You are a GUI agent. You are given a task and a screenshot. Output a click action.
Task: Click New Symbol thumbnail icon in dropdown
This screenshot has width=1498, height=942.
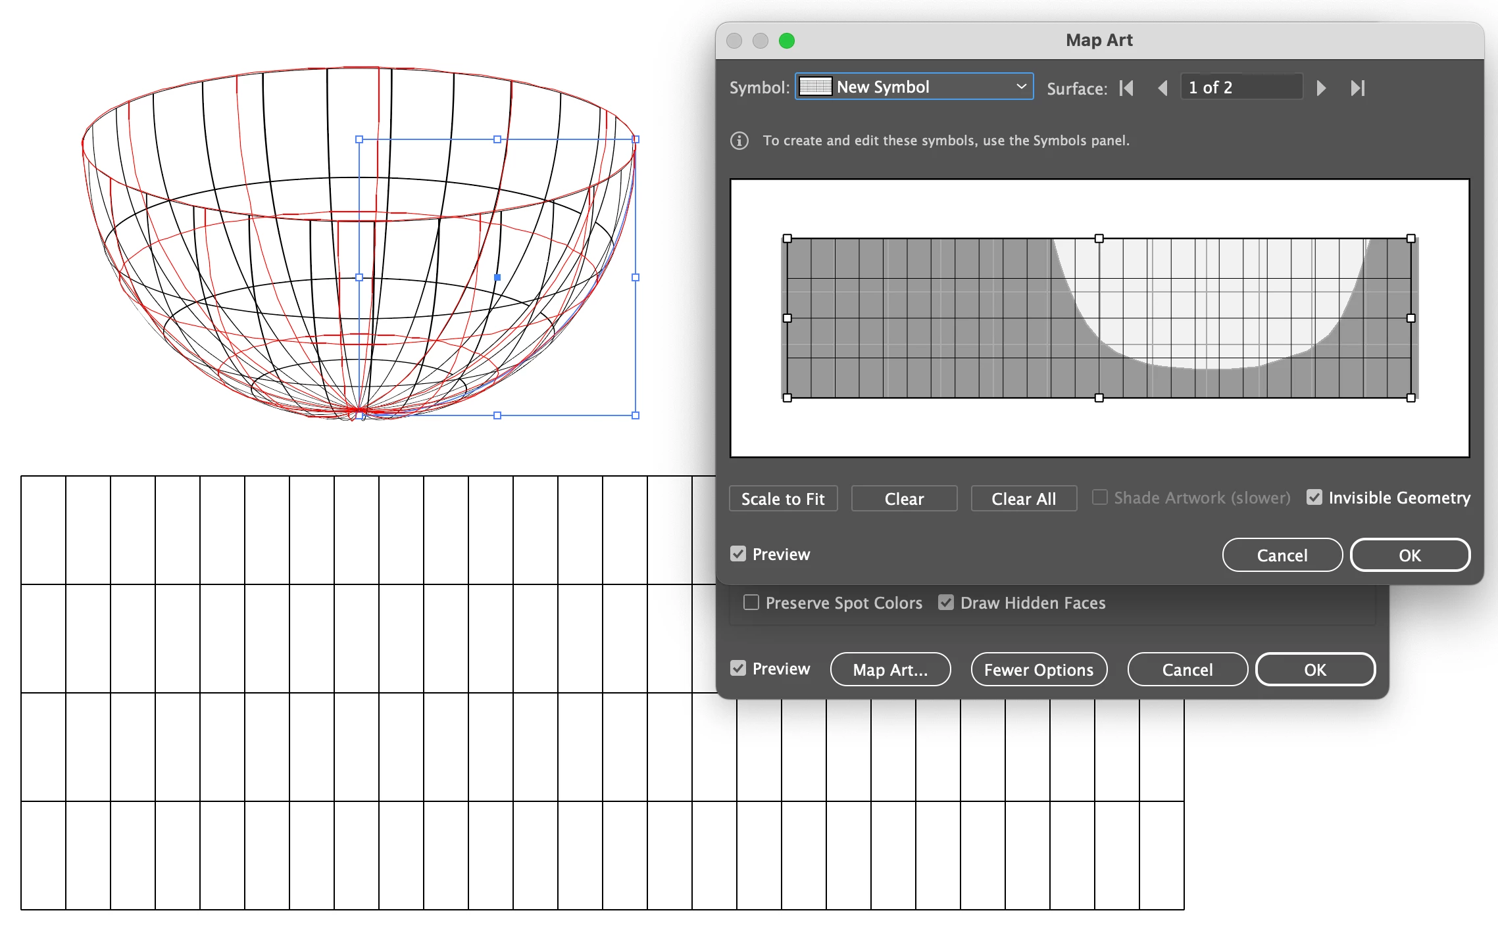(815, 87)
